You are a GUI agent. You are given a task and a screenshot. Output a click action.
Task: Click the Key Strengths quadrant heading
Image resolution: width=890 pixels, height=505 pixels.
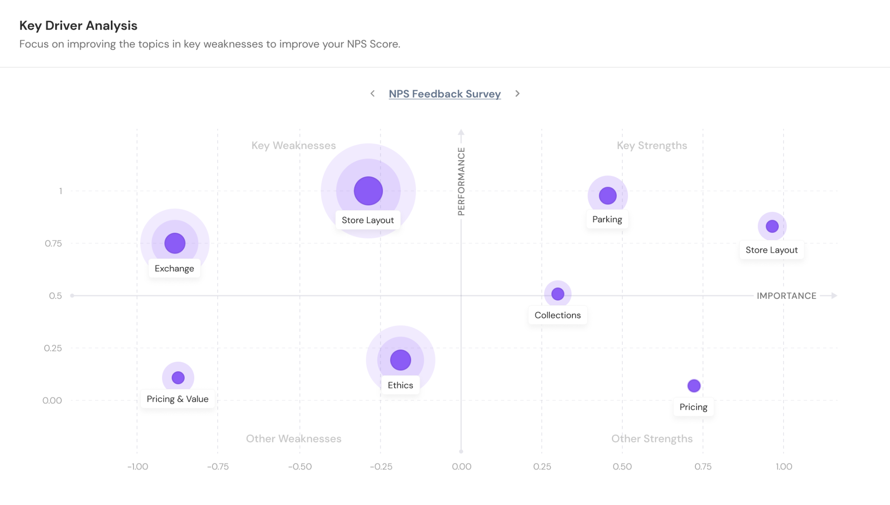tap(652, 145)
